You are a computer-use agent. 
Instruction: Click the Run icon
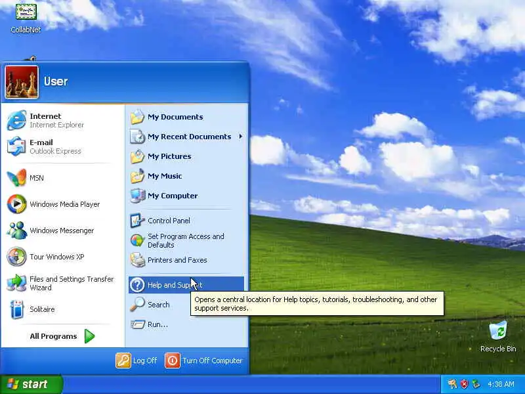click(137, 324)
